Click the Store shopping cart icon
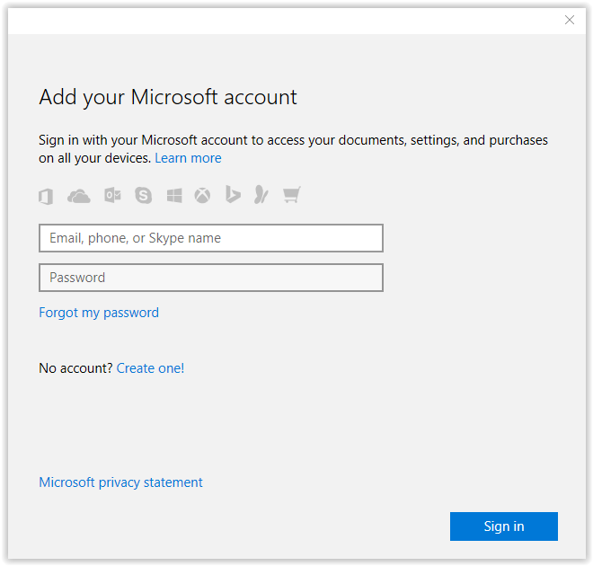Viewport: 593px width, 566px height. tap(292, 195)
